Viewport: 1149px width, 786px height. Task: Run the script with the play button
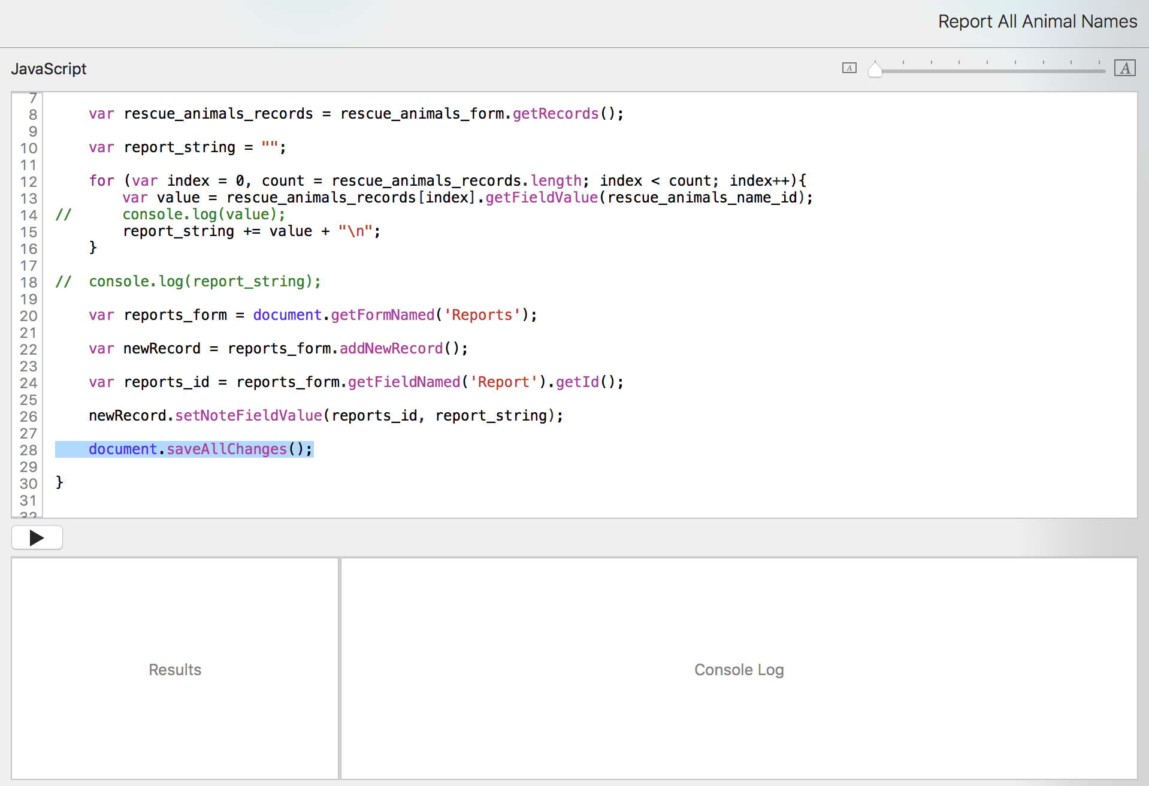click(37, 537)
